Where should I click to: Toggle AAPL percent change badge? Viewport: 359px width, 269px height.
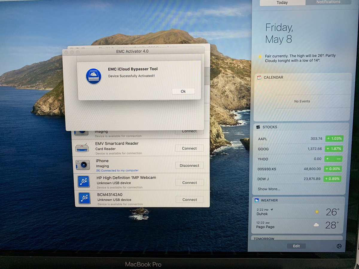334,139
